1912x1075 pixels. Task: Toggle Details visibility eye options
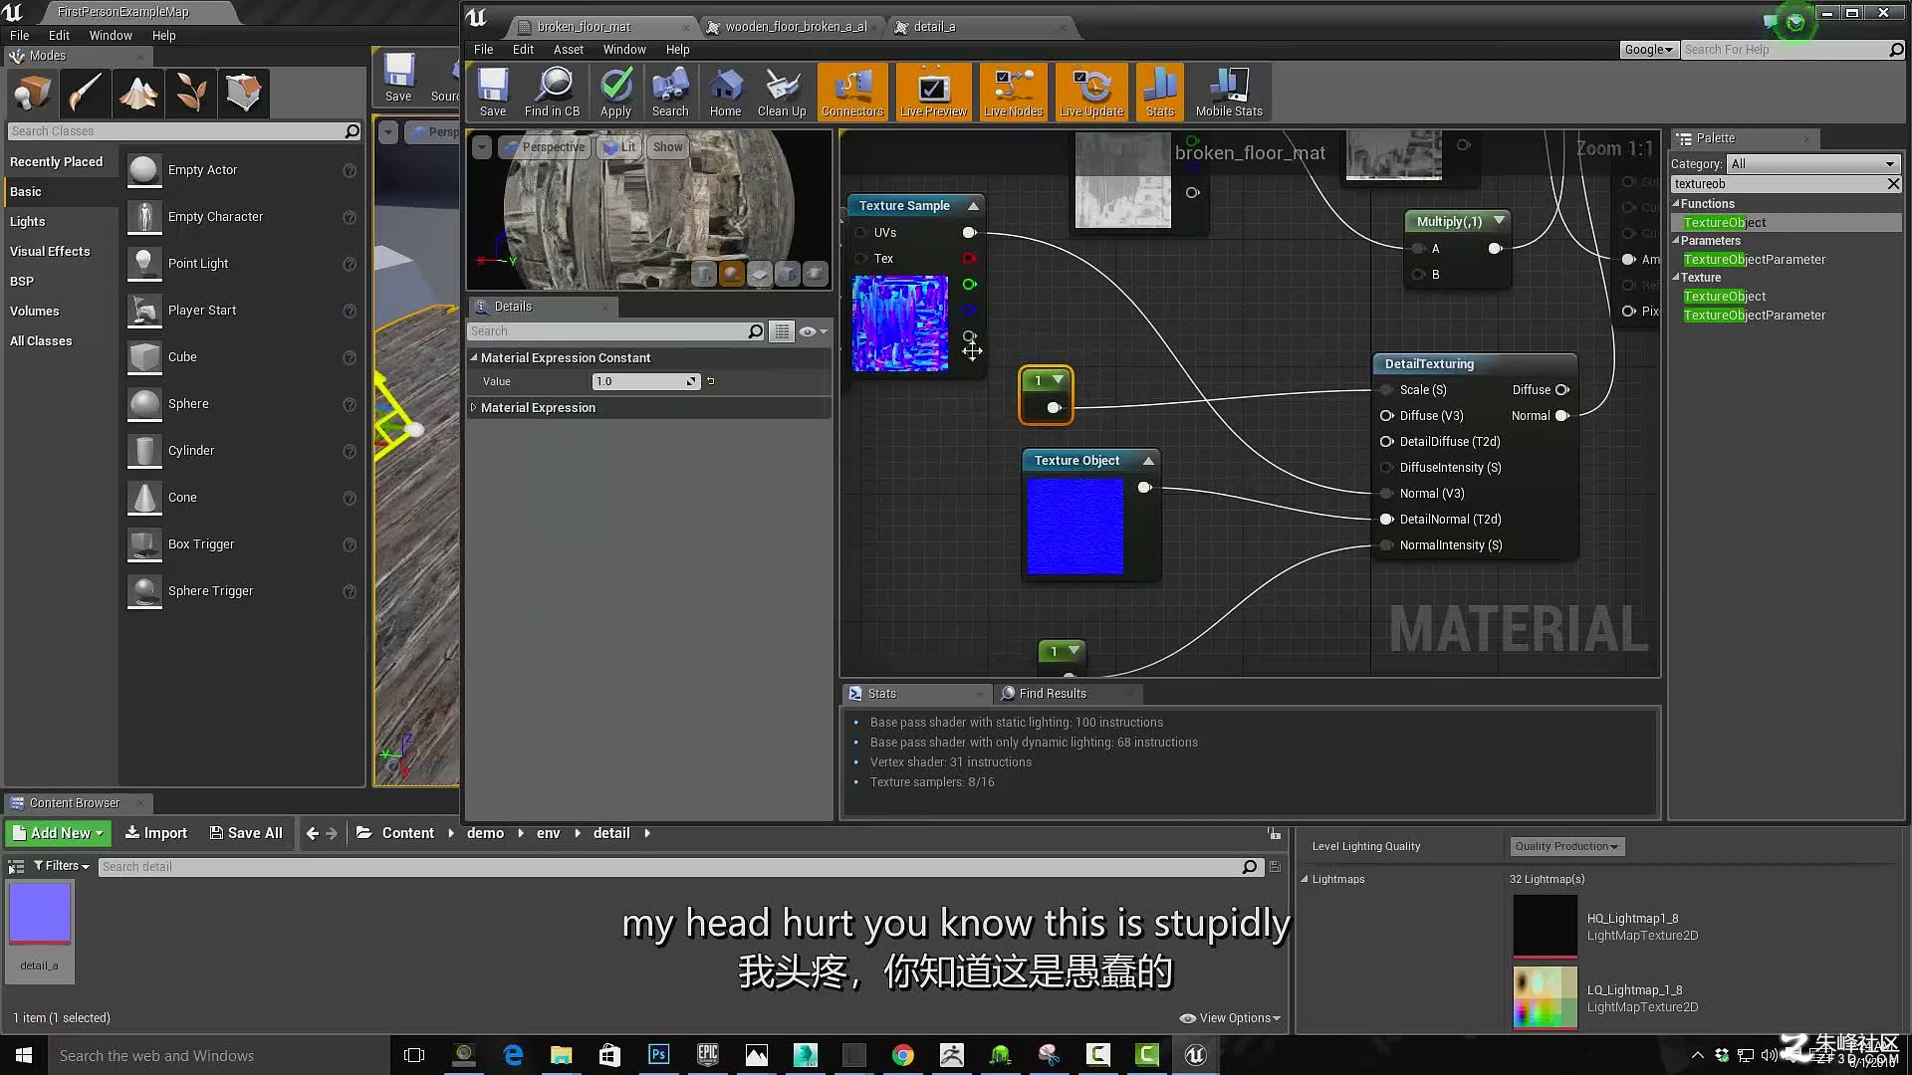(813, 331)
